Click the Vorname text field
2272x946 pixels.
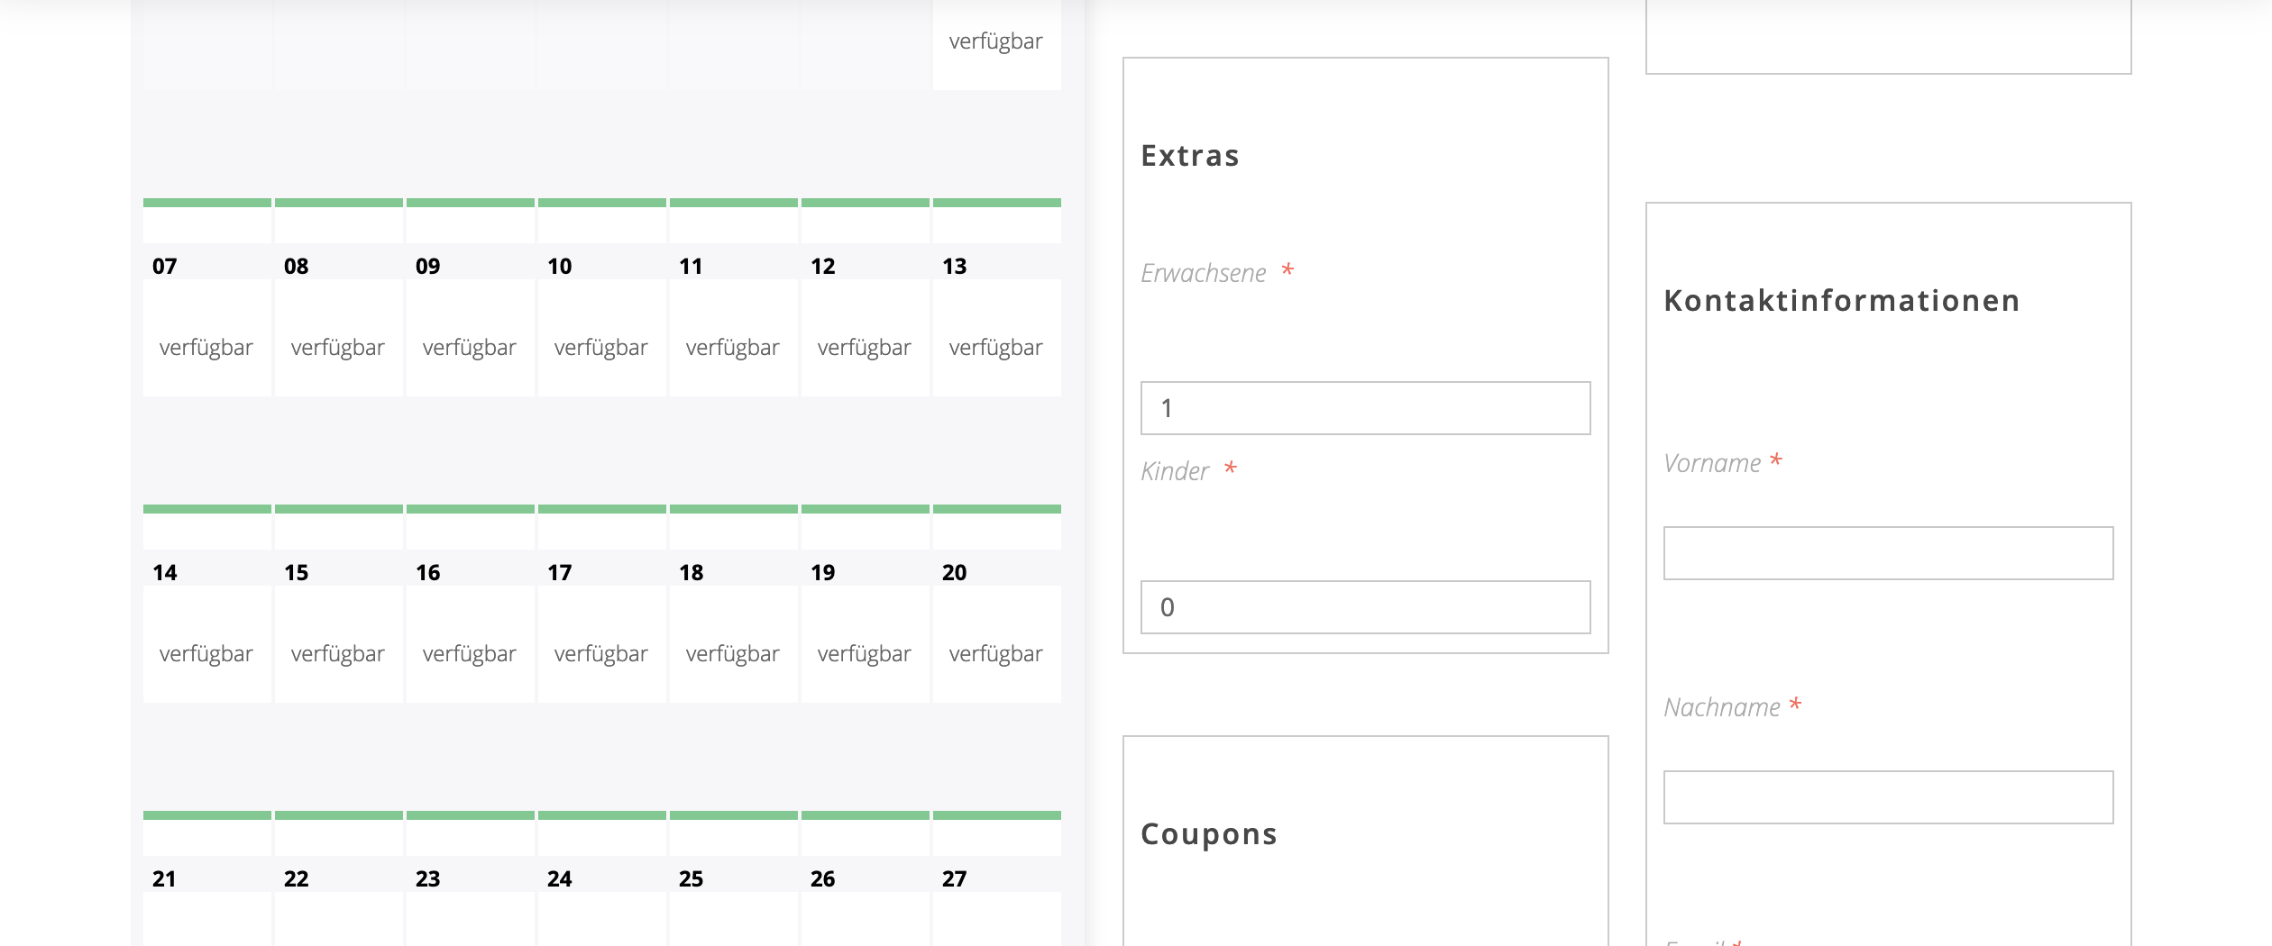(x=1888, y=553)
